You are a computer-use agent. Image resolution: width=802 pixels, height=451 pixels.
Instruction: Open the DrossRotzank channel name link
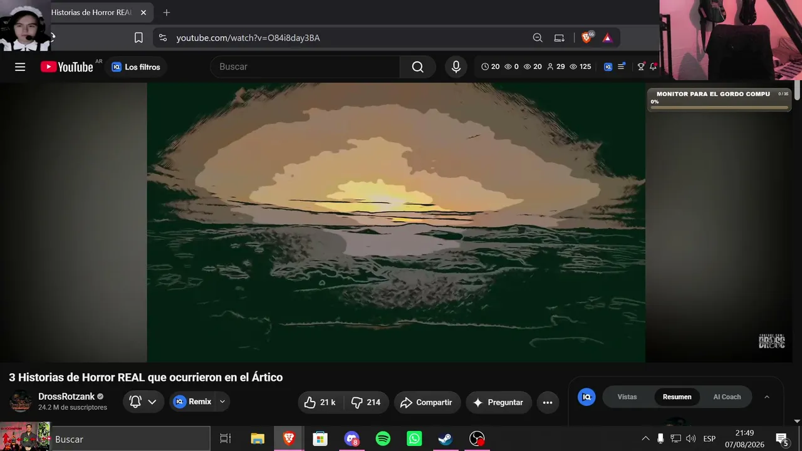[66, 397]
